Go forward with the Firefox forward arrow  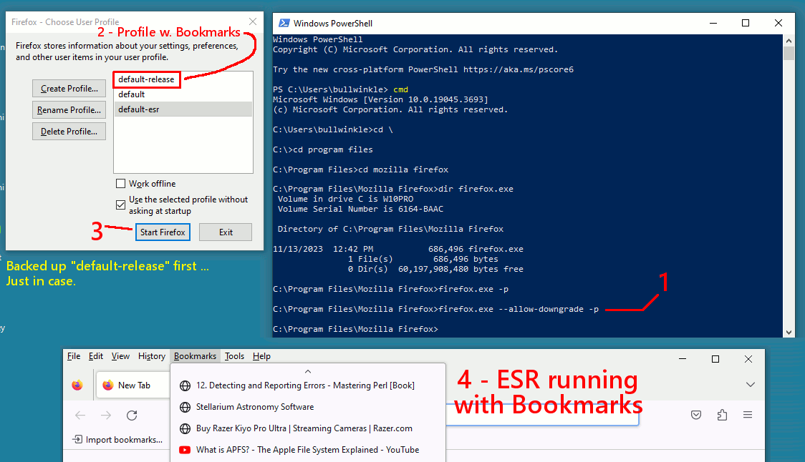click(106, 416)
